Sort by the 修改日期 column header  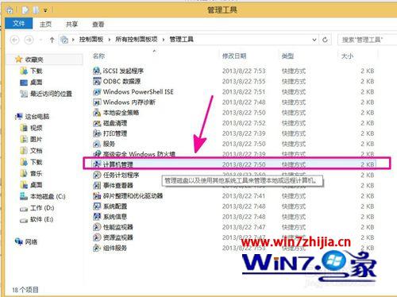(x=234, y=56)
